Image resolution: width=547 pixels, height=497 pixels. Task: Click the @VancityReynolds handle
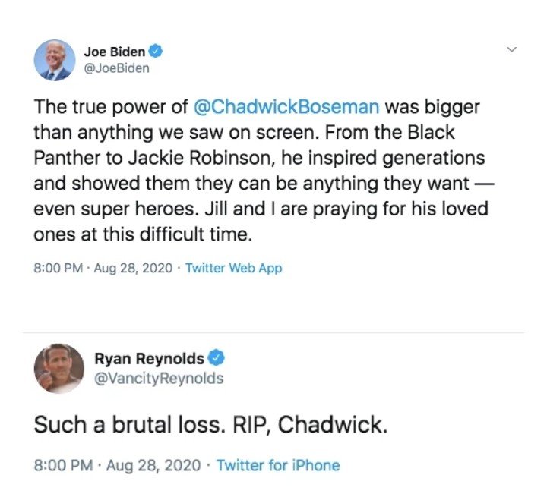159,378
